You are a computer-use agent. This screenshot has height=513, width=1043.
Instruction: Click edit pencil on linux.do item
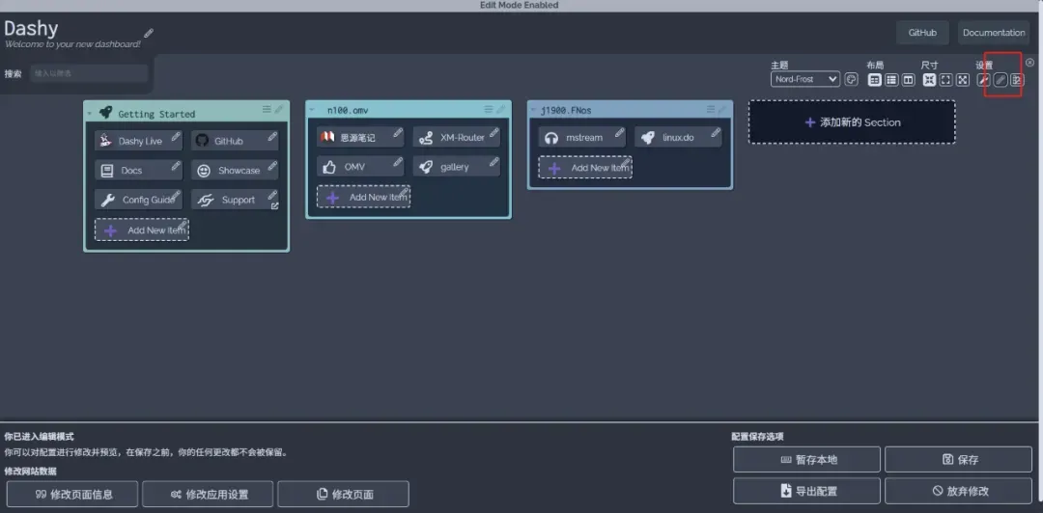[716, 133]
